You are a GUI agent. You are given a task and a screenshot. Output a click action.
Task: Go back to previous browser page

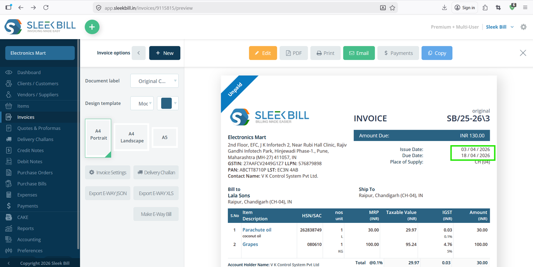point(21,7)
